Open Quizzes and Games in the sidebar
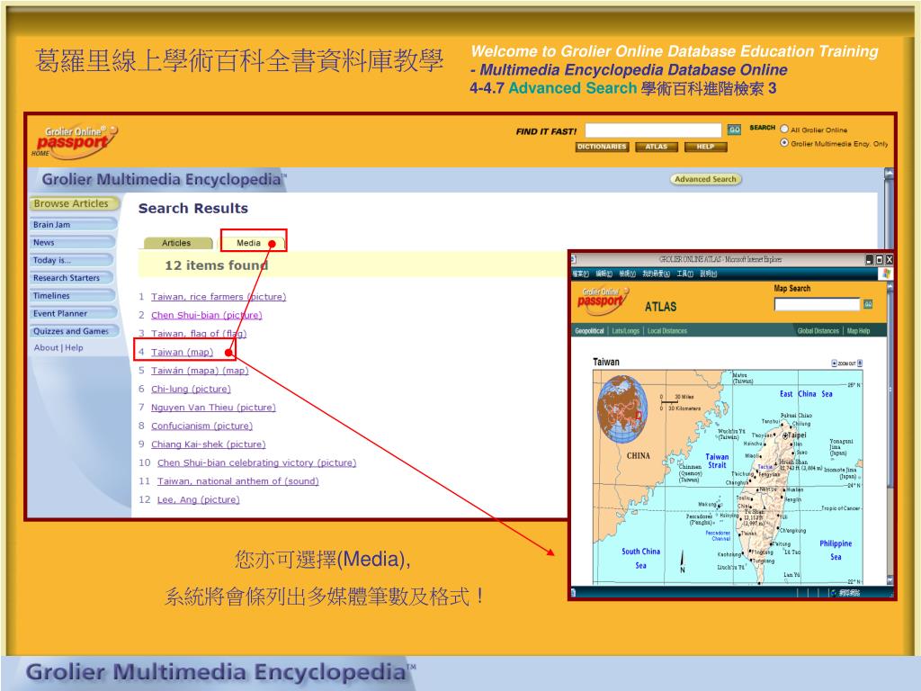This screenshot has height=691, width=921. 74,331
